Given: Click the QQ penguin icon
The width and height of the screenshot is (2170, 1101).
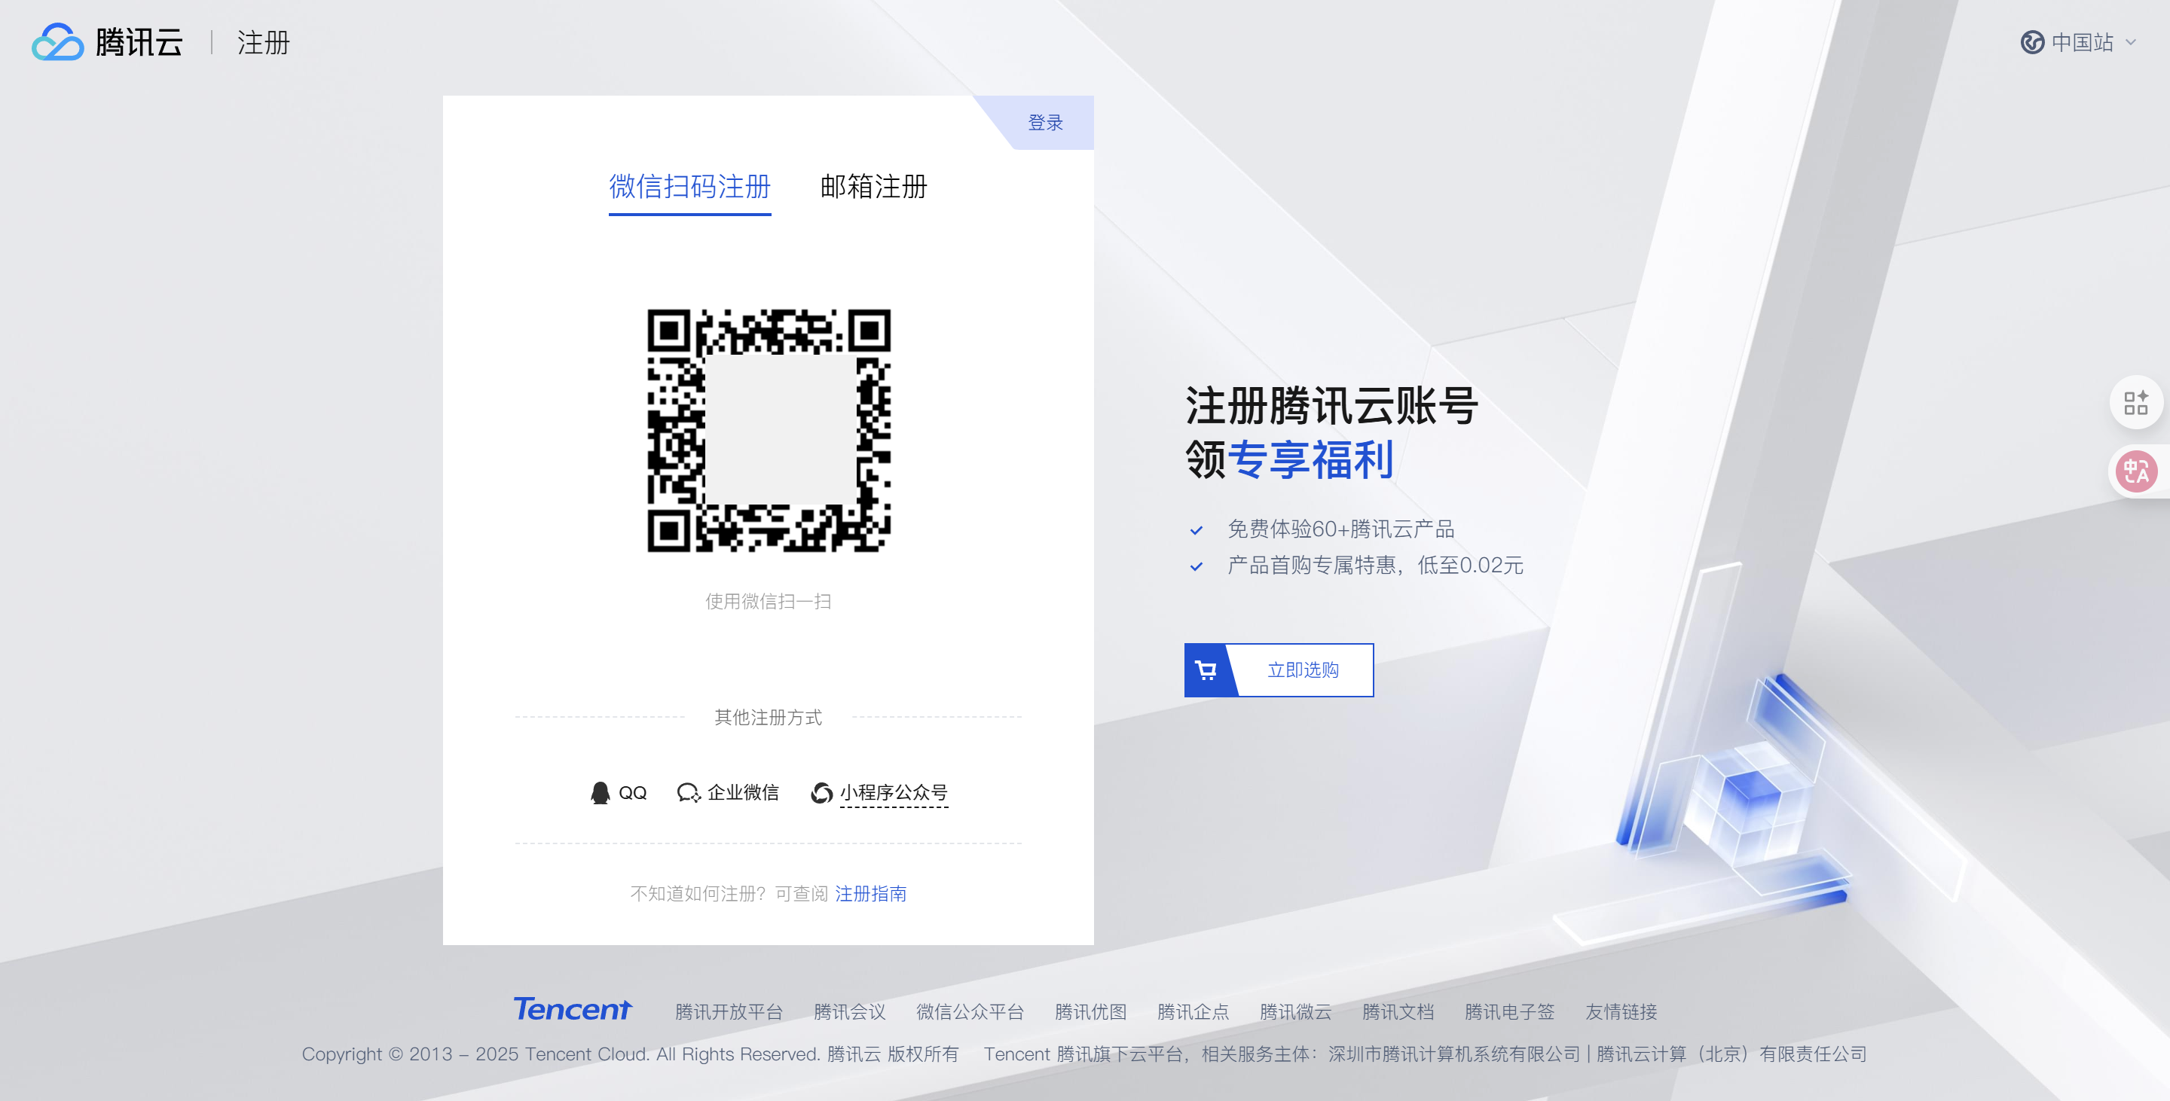Looking at the screenshot, I should coord(600,793).
